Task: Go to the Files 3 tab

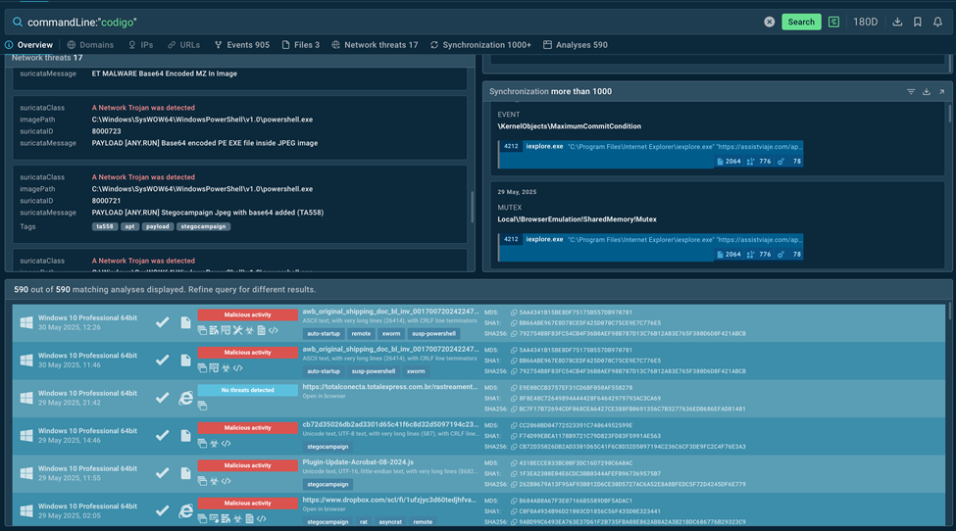Action: pyautogui.click(x=301, y=45)
